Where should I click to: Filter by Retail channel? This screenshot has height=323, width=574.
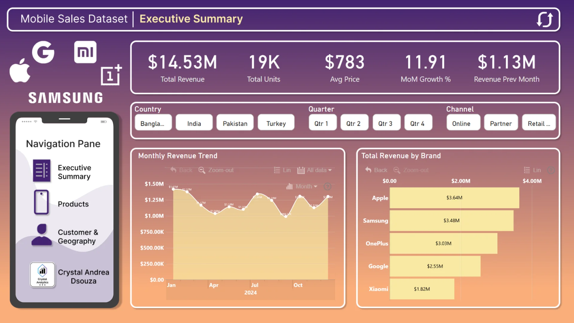[x=539, y=122]
